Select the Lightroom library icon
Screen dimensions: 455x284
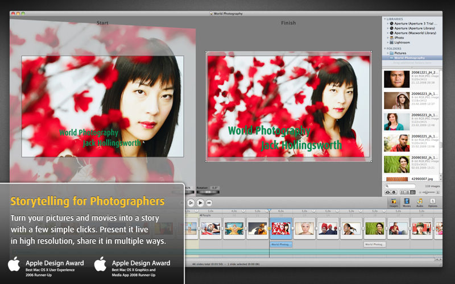[391, 42]
